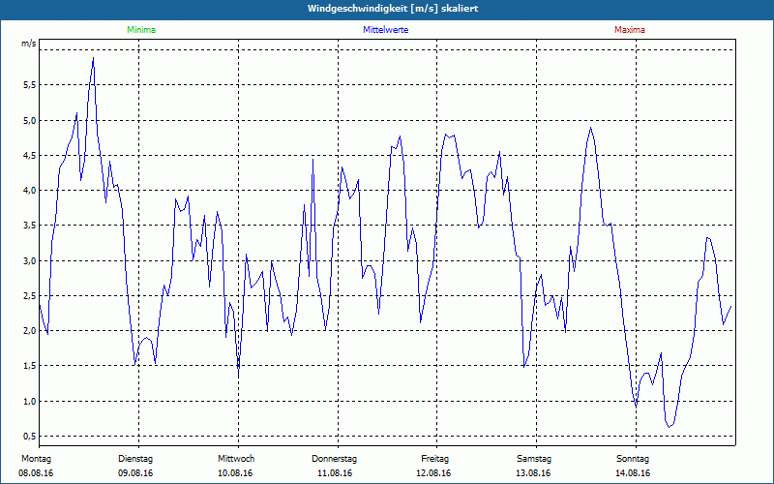Click the Samstag axis label

point(534,459)
